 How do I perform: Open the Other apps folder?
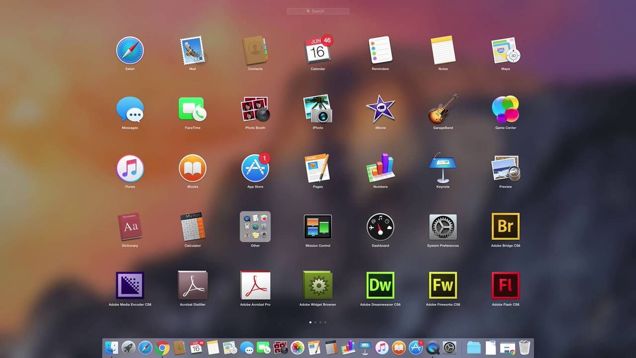(255, 227)
